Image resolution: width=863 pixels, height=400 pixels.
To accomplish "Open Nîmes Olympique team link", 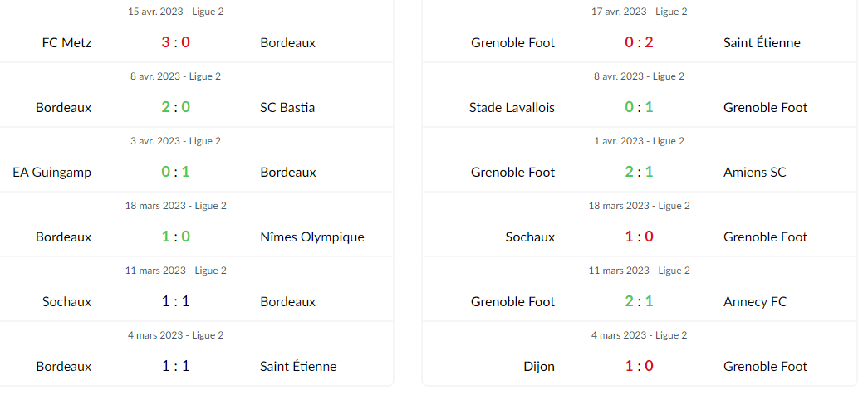I will 312,237.
